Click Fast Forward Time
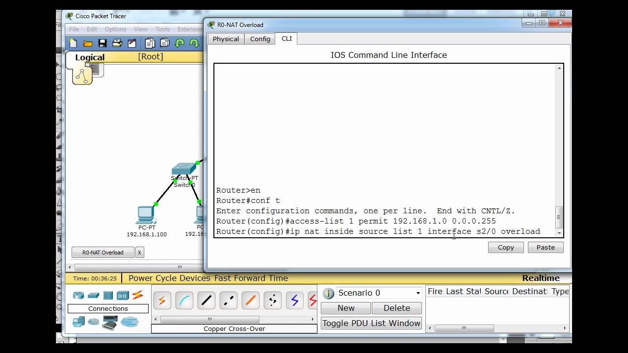The width and height of the screenshot is (628, 353). tap(251, 278)
